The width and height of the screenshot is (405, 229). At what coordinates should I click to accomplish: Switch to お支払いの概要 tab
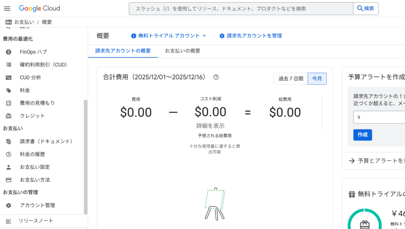click(x=182, y=51)
